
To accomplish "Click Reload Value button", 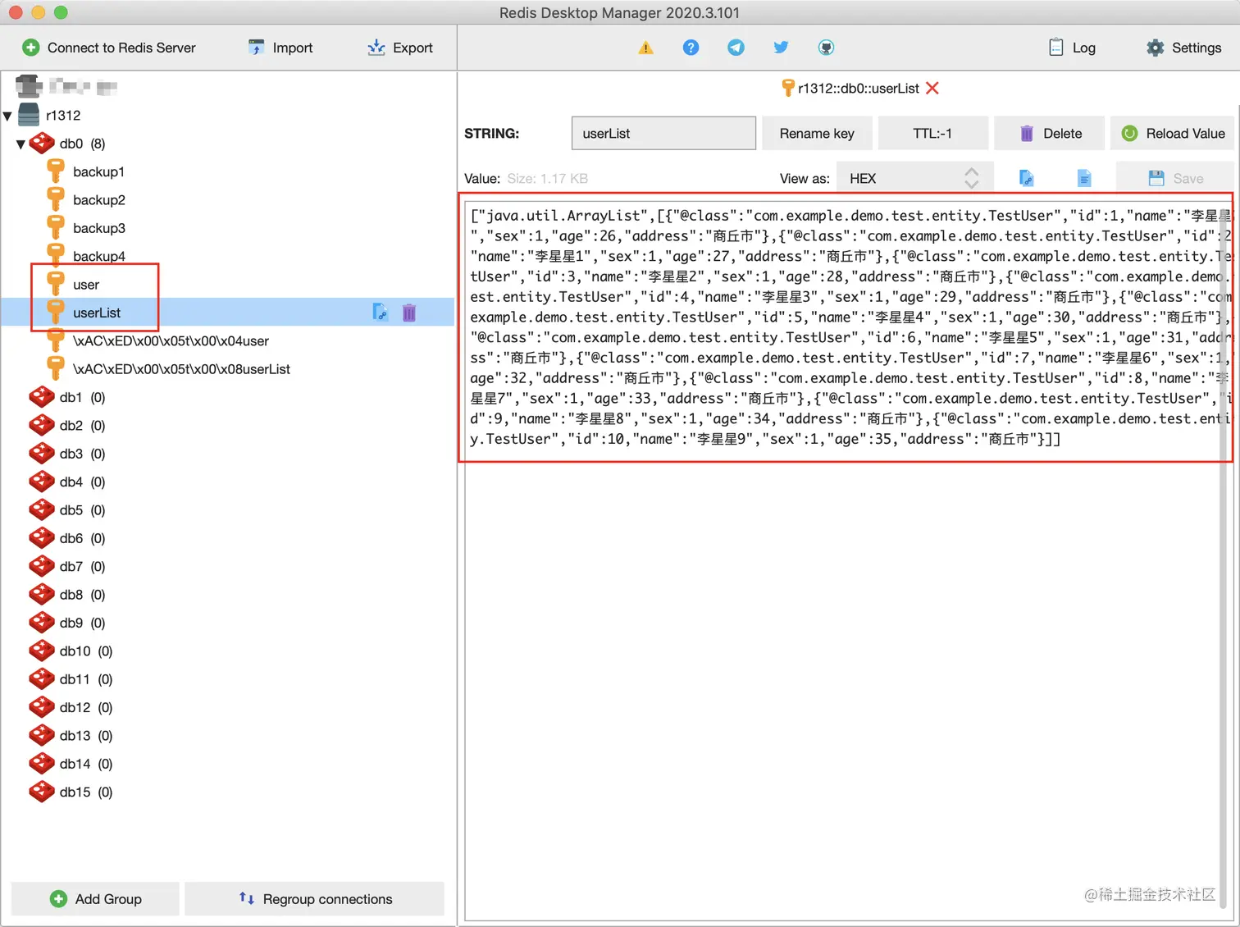I will point(1173,133).
